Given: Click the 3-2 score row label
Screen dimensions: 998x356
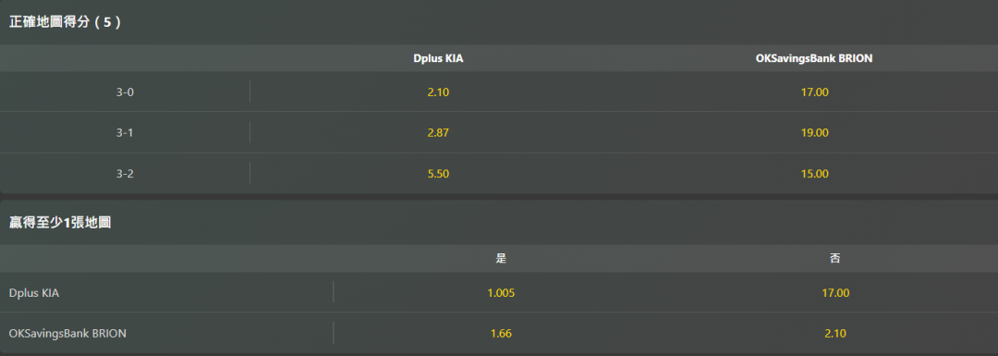Looking at the screenshot, I should [x=125, y=173].
